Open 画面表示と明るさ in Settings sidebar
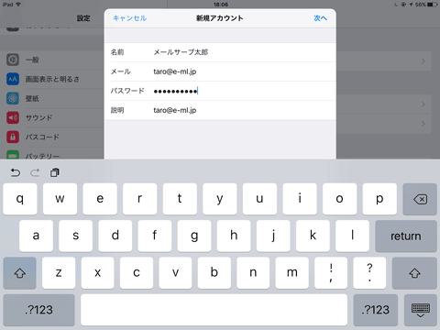Viewport: 440px width, 330px height. pos(52,79)
